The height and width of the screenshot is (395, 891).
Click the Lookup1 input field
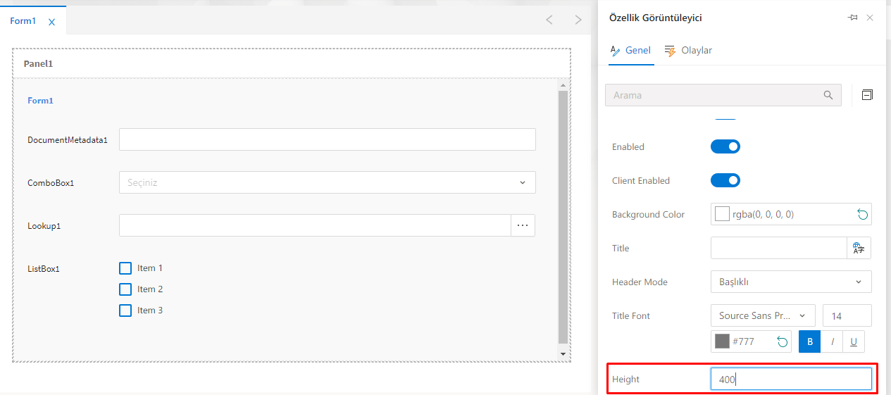click(x=315, y=225)
